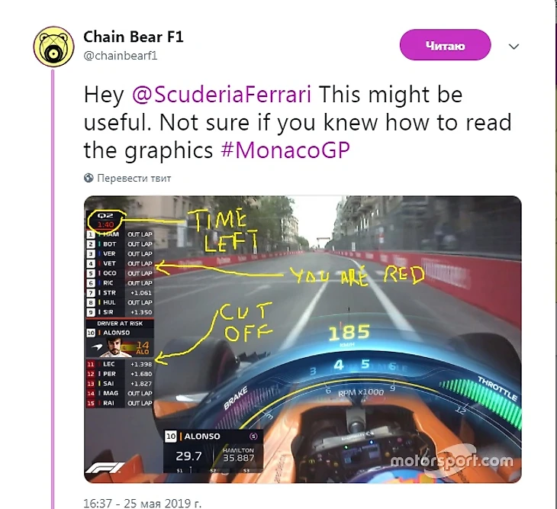
Task: Expand the tweet options chevron
Action: click(514, 47)
